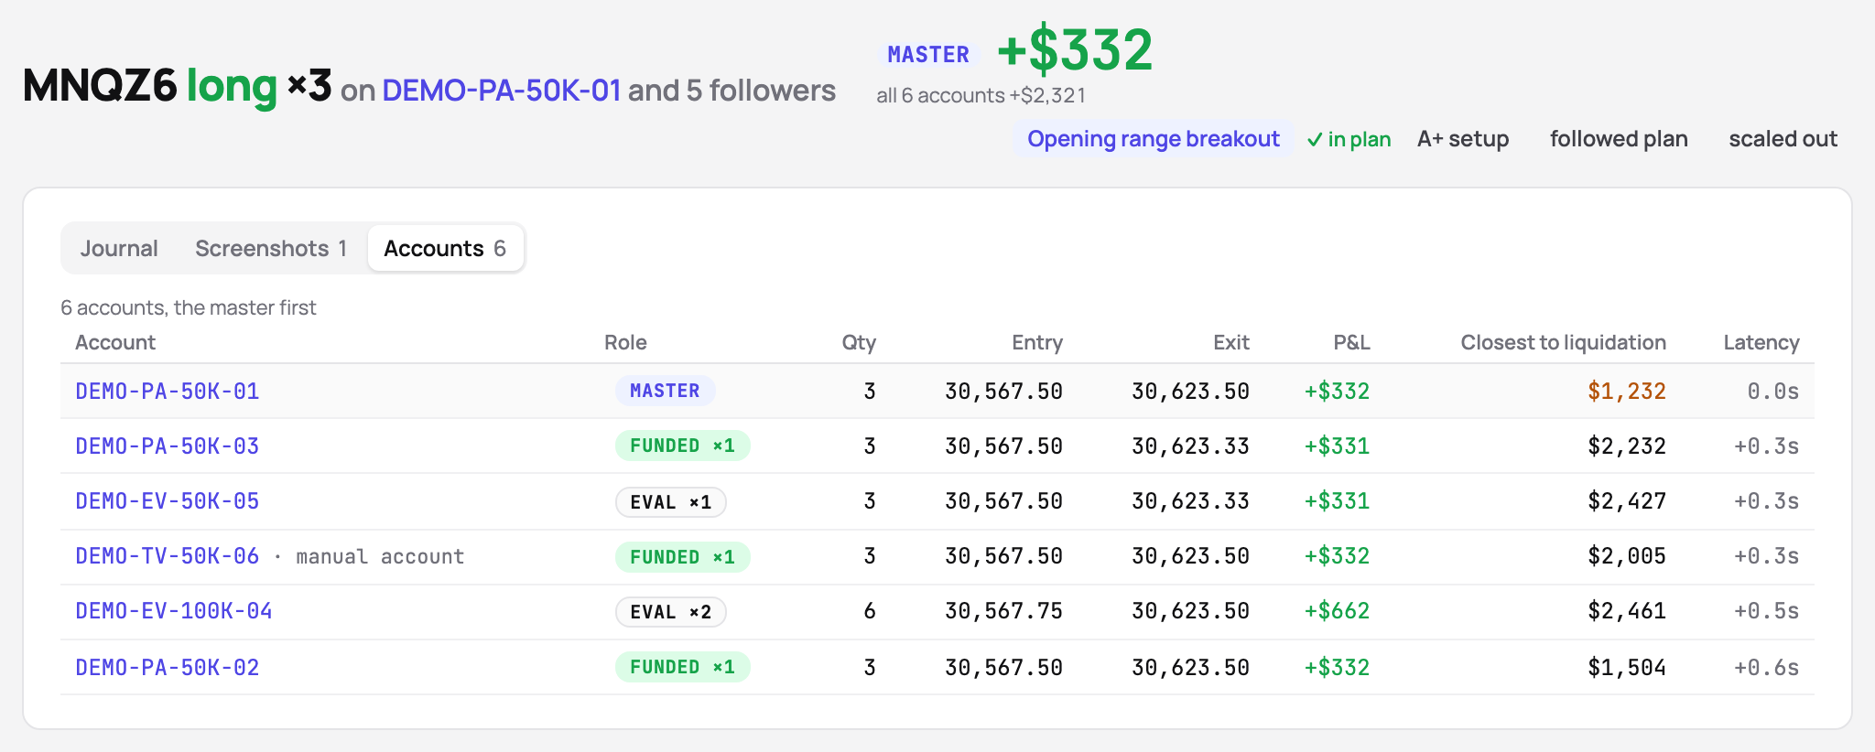Open the DEMO-EV-100K-04 account link

tap(174, 611)
